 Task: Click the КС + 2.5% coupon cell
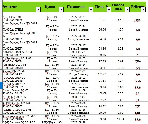[x=52, y=26]
